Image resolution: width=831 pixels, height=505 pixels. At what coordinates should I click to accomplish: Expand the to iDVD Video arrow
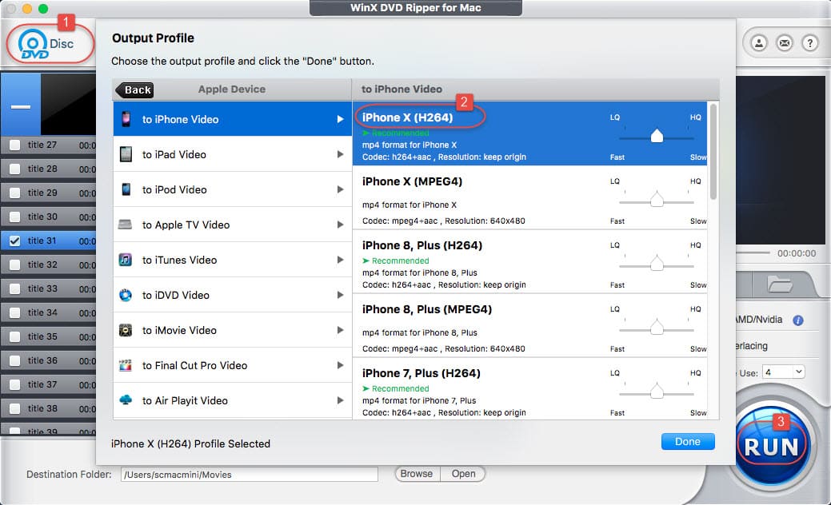click(x=340, y=295)
